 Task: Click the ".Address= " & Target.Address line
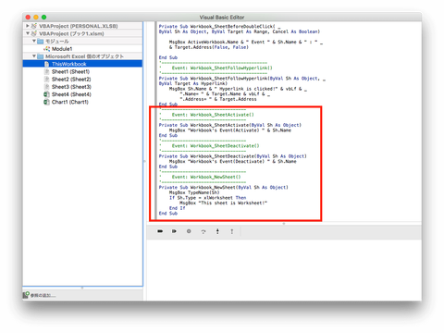coord(218,99)
